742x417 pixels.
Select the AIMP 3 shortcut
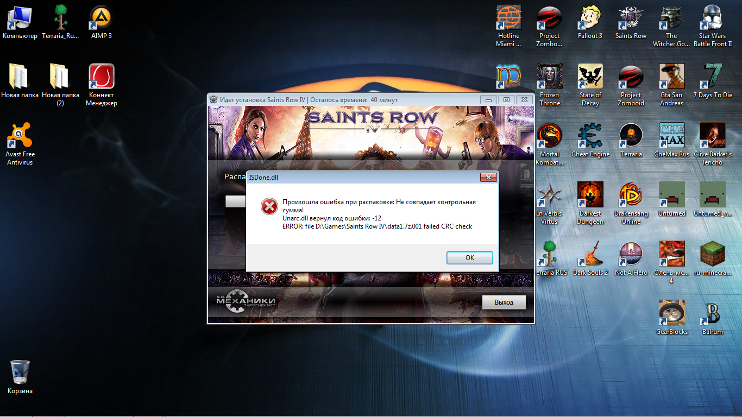101,23
